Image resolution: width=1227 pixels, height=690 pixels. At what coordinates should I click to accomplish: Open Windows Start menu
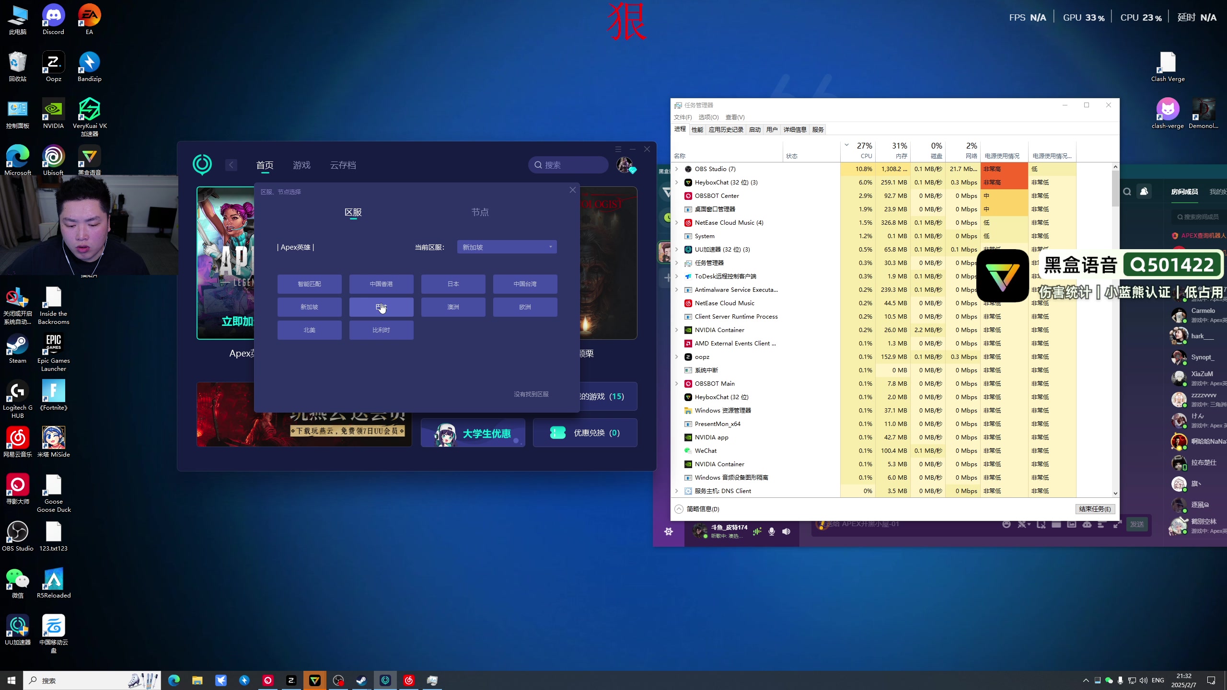12,680
